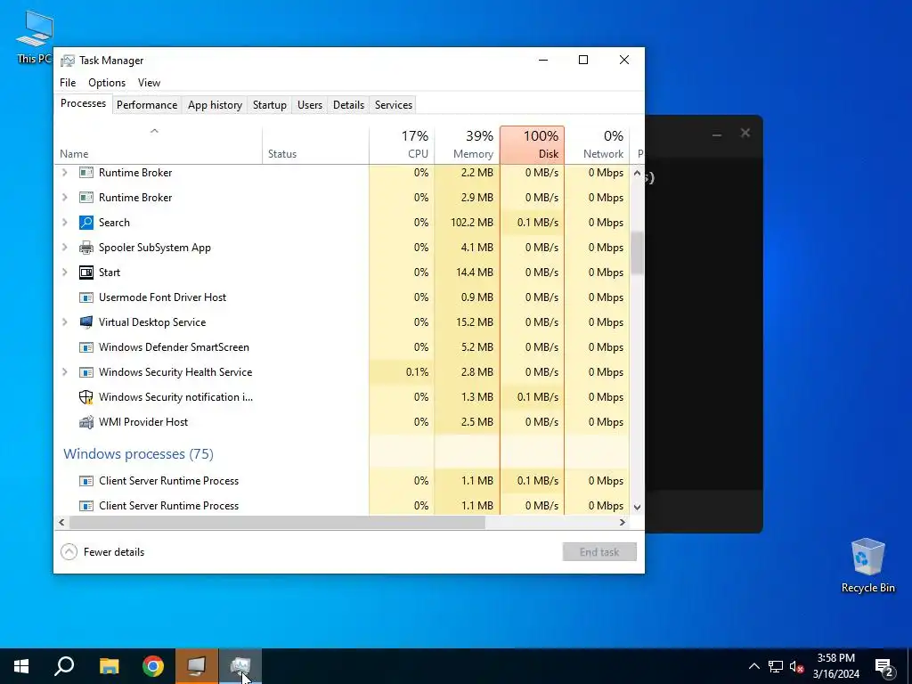Click the vertical scrollbar thumb
This screenshot has width=912, height=684.
pos(637,253)
